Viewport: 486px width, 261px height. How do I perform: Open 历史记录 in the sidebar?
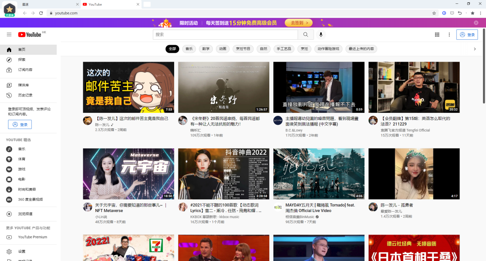tap(28, 95)
